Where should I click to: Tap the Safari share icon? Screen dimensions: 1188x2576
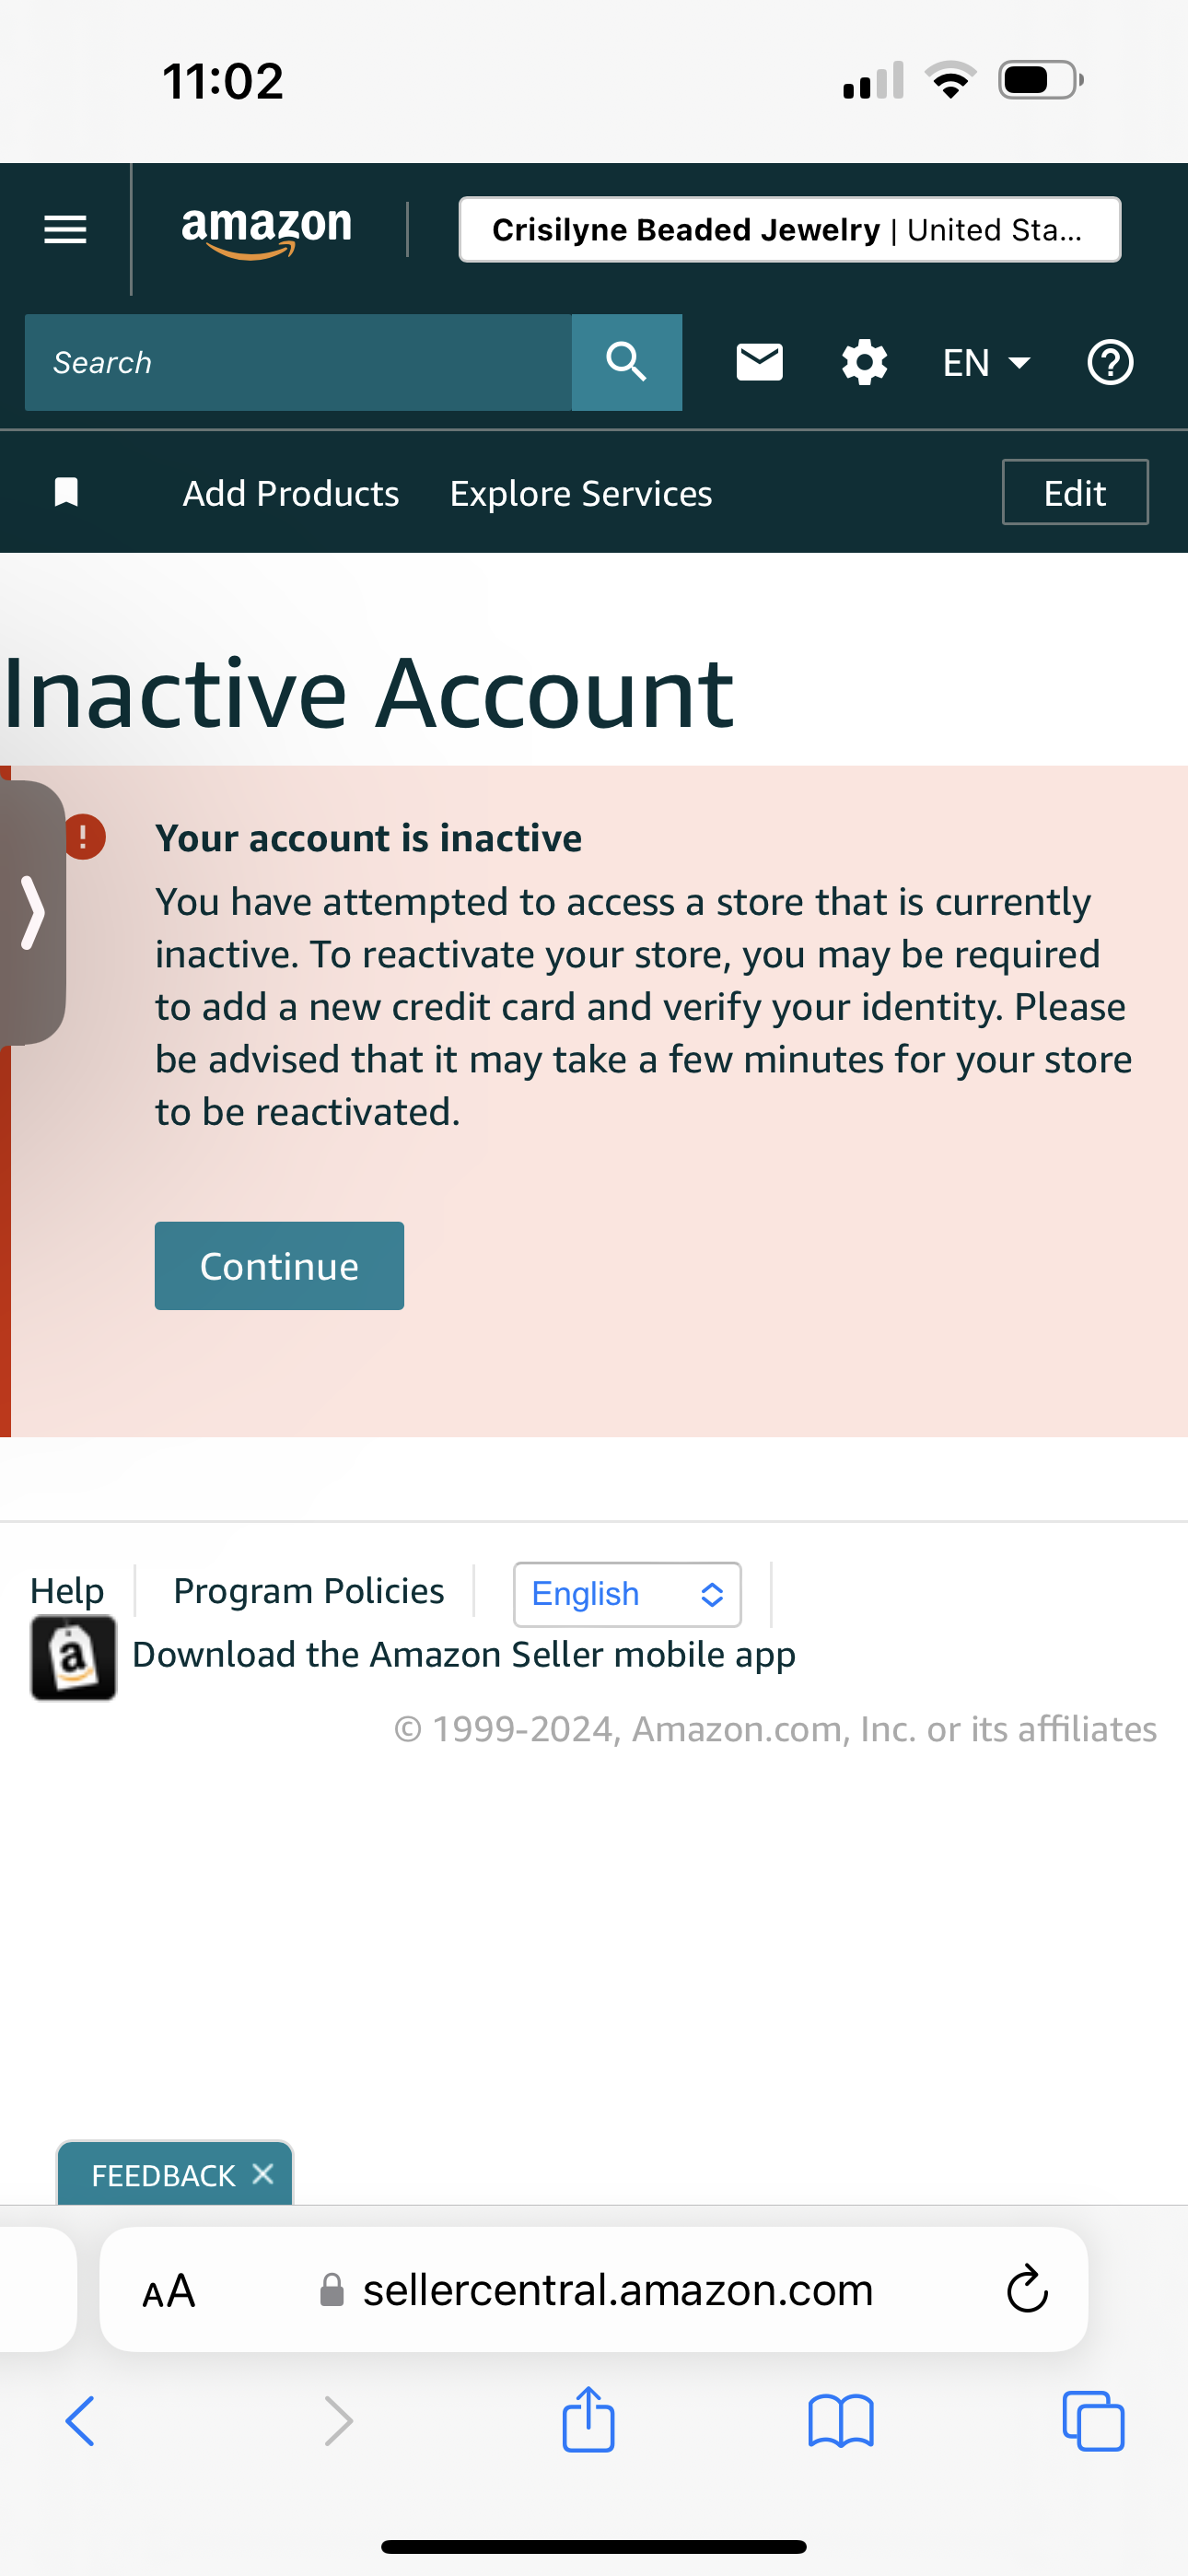click(588, 2420)
